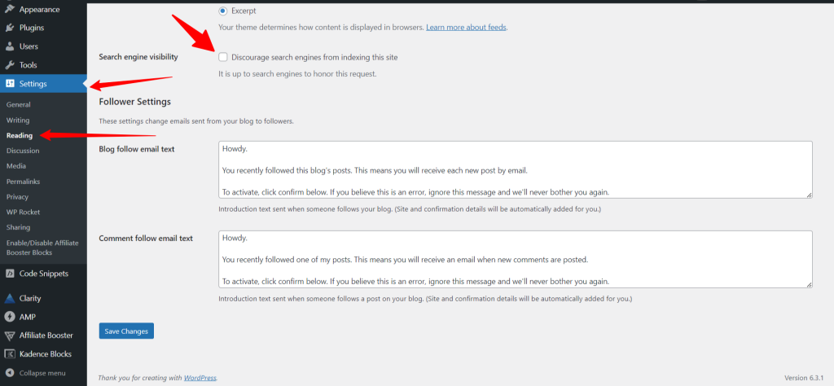834x386 pixels.
Task: Click the Plugins plug icon
Action: pyautogui.click(x=10, y=28)
